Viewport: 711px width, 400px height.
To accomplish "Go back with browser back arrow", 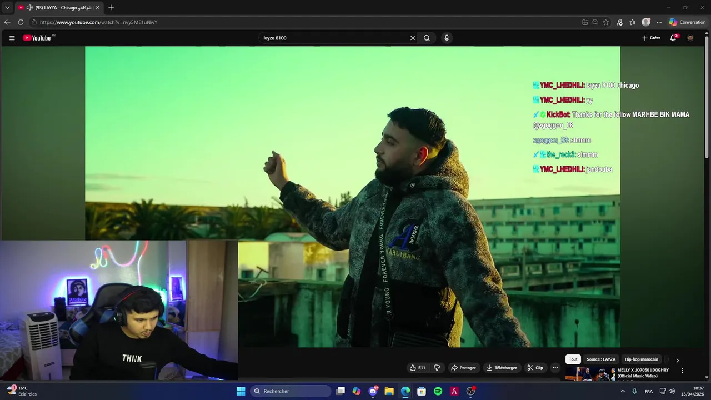I will pyautogui.click(x=7, y=22).
